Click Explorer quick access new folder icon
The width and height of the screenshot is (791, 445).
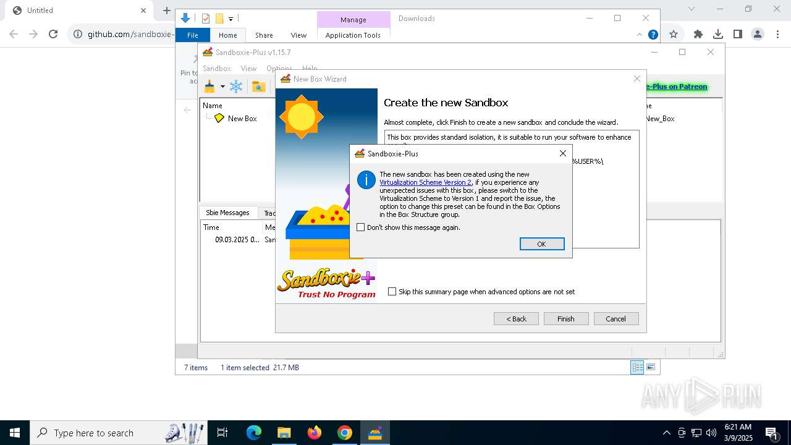pos(219,19)
